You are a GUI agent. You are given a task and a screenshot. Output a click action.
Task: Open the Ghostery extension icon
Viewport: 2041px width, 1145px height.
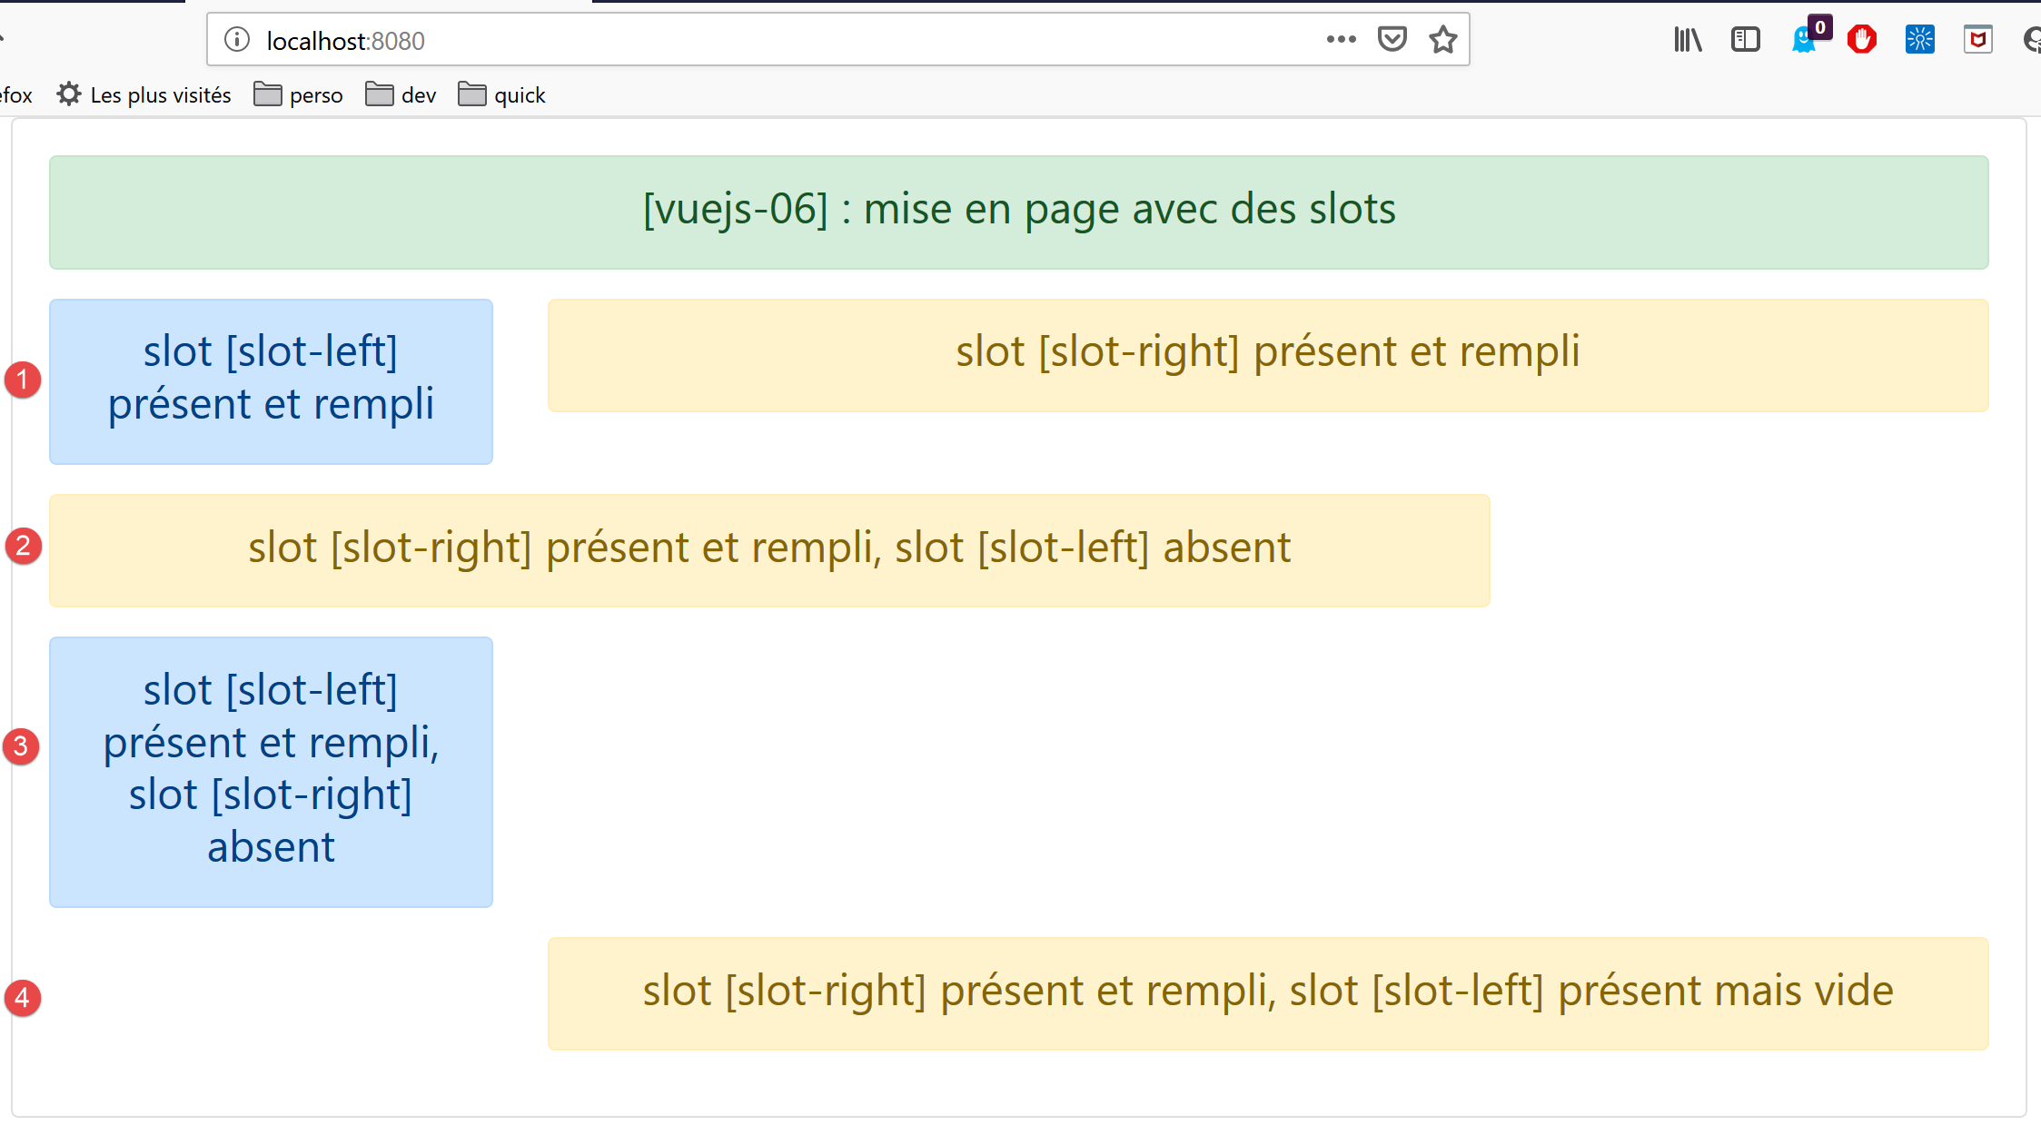coord(1804,40)
